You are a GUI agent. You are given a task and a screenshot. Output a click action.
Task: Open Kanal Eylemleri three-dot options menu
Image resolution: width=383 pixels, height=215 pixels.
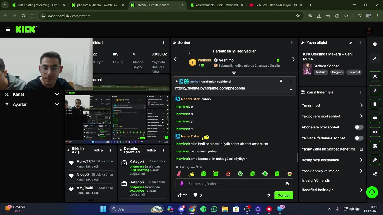[360, 93]
